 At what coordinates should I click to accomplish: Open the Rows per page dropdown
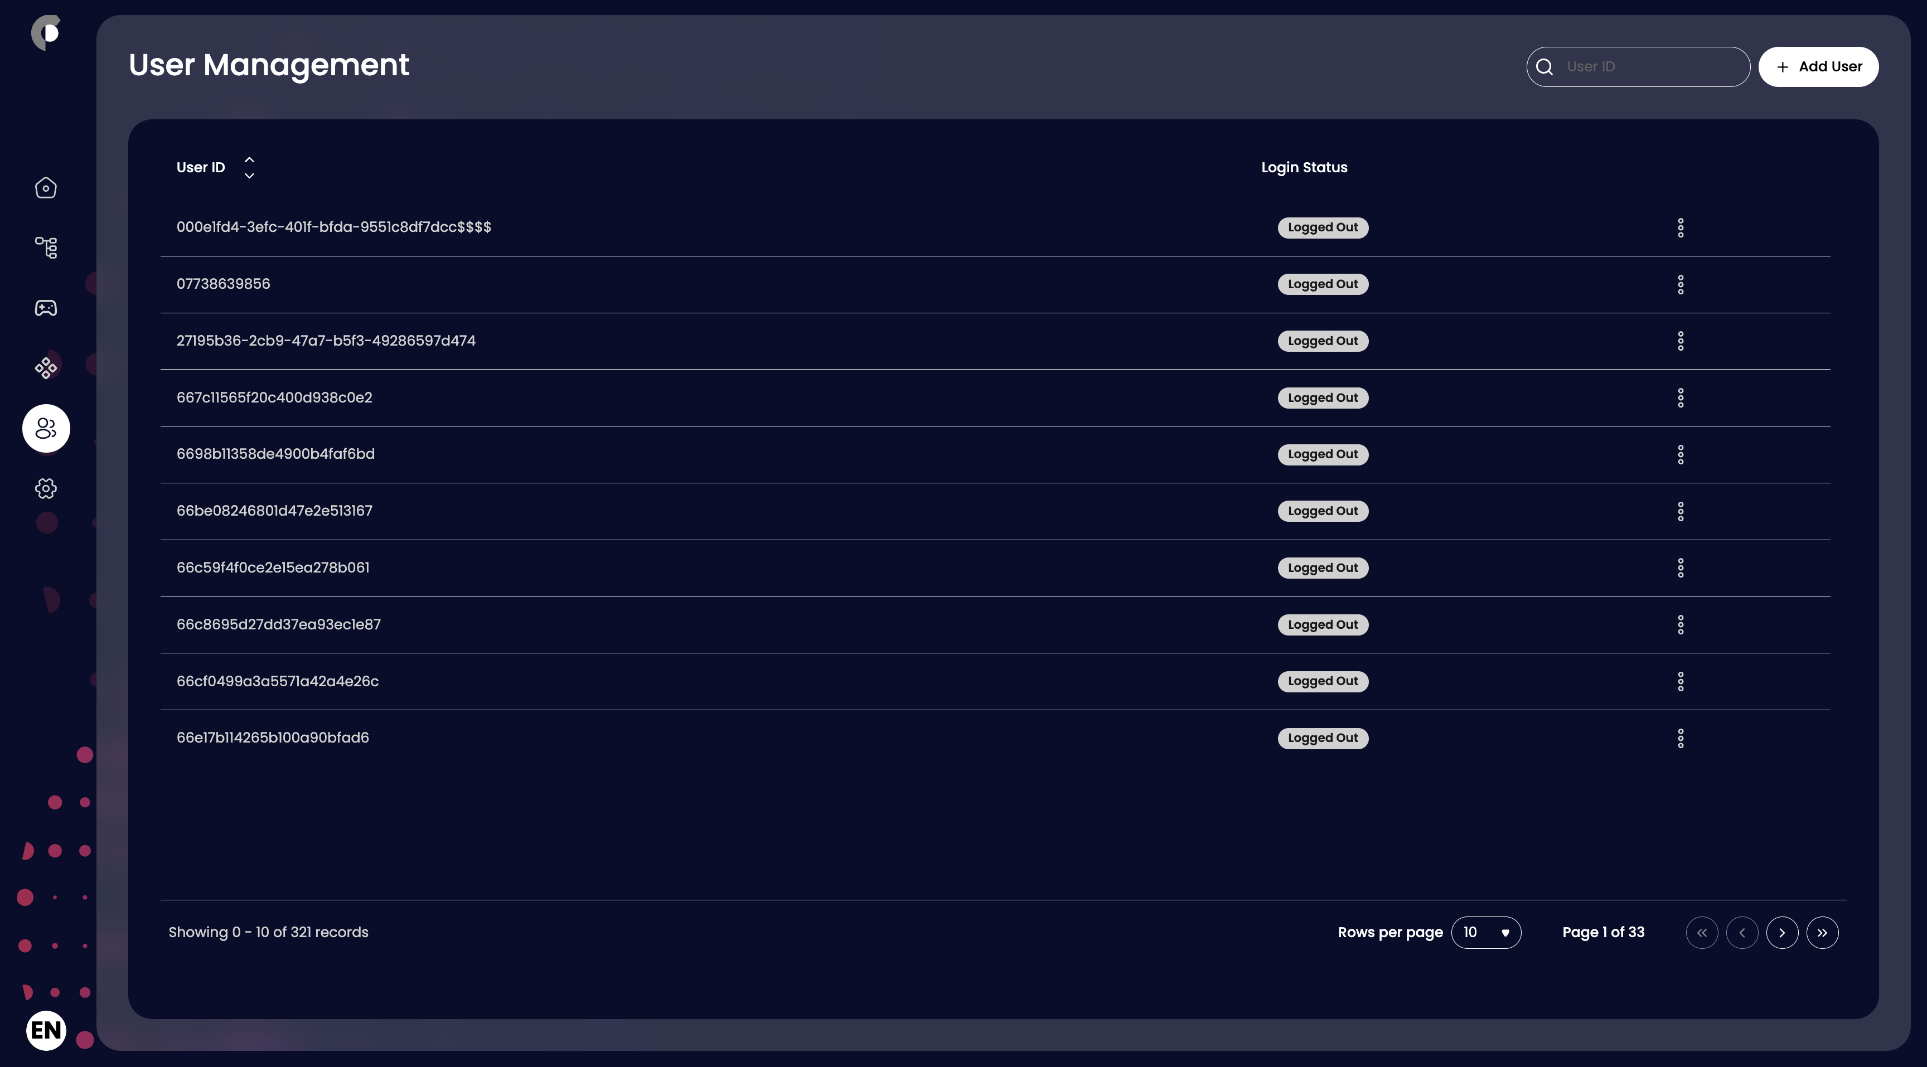(1485, 932)
